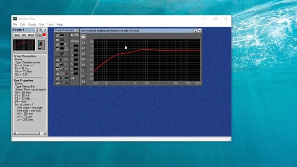Close the Graph Properties panel
Viewport: 297px width, 167px height.
tap(78, 30)
